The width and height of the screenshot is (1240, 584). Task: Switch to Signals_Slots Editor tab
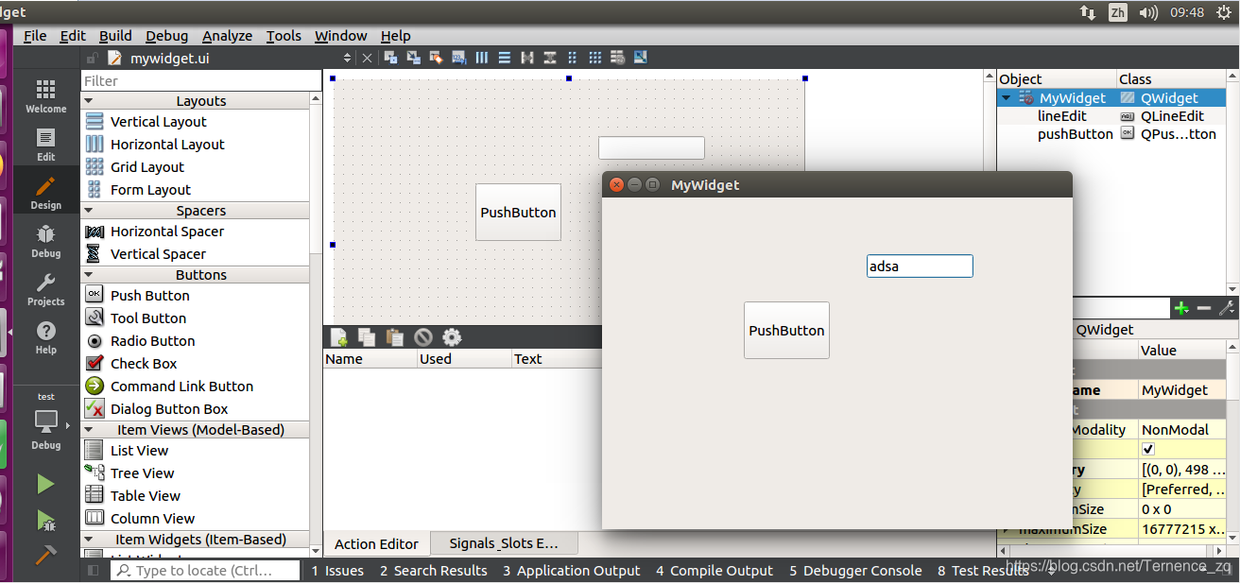tap(504, 543)
